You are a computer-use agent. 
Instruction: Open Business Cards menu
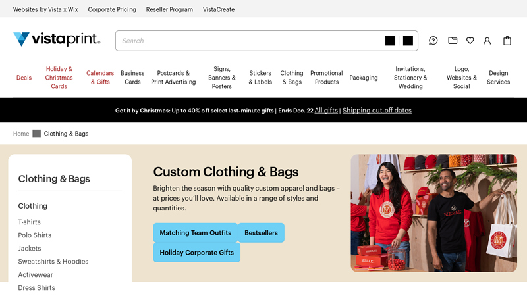[132, 78]
